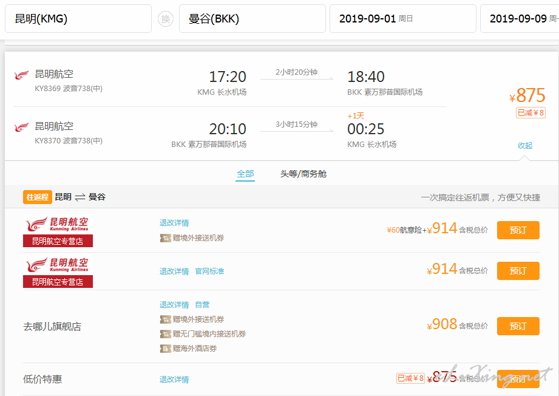Open 退改详情 for the 官网标准 offer

pos(174,271)
